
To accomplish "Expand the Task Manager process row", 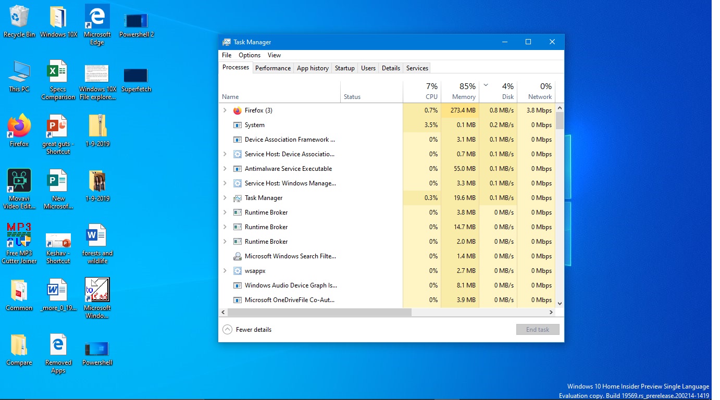I will pyautogui.click(x=225, y=198).
